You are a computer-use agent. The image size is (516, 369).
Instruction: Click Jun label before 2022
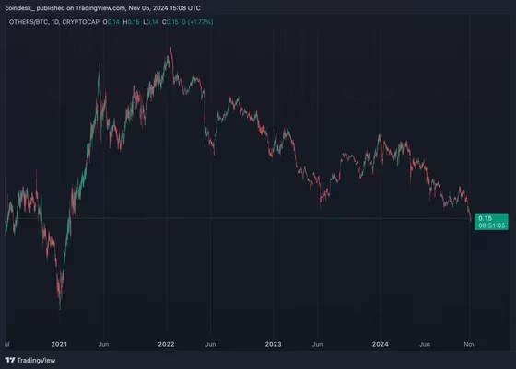point(103,344)
